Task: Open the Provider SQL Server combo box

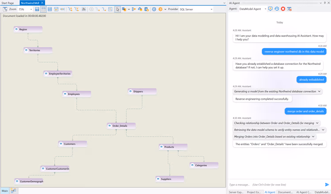Action: 196,9
